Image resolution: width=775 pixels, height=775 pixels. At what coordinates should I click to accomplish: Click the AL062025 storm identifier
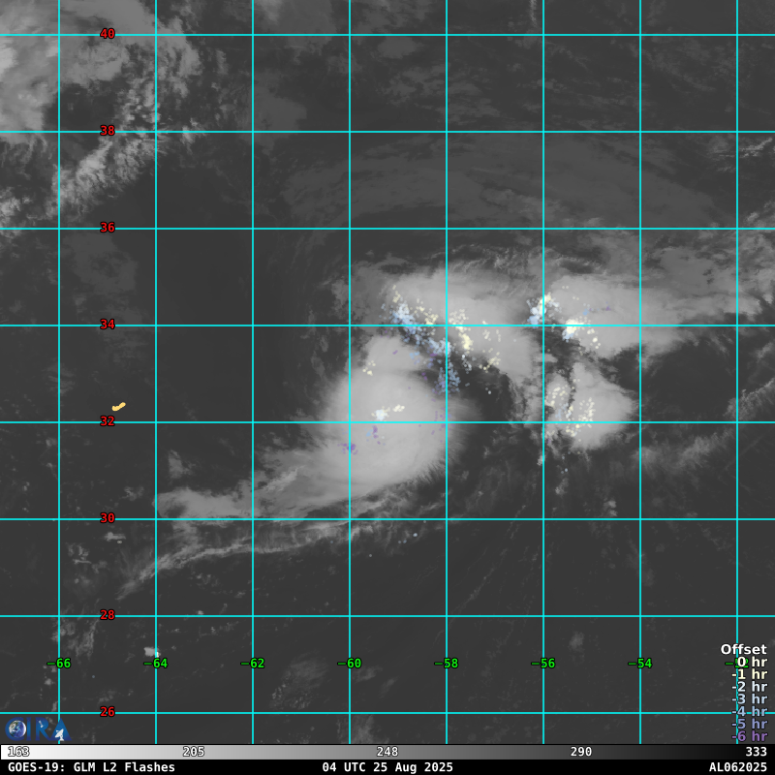(x=738, y=767)
